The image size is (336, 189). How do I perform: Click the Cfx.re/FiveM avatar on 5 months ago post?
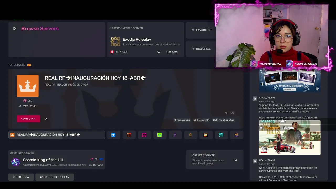point(255,161)
